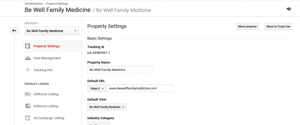Click the back arrow icon in sidebar
The image size is (300, 125).
tap(14, 31)
